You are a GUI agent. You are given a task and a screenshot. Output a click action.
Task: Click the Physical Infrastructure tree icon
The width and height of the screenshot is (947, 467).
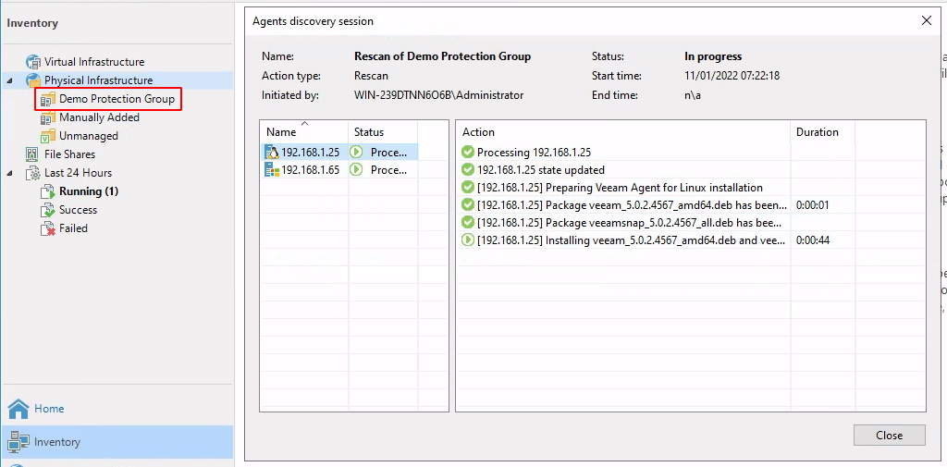tap(33, 80)
